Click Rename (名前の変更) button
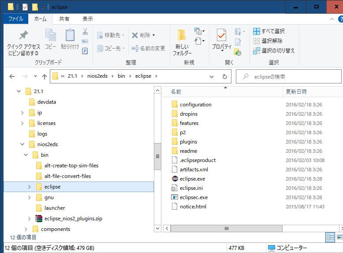Viewport: 343px width, 253px height. [148, 48]
